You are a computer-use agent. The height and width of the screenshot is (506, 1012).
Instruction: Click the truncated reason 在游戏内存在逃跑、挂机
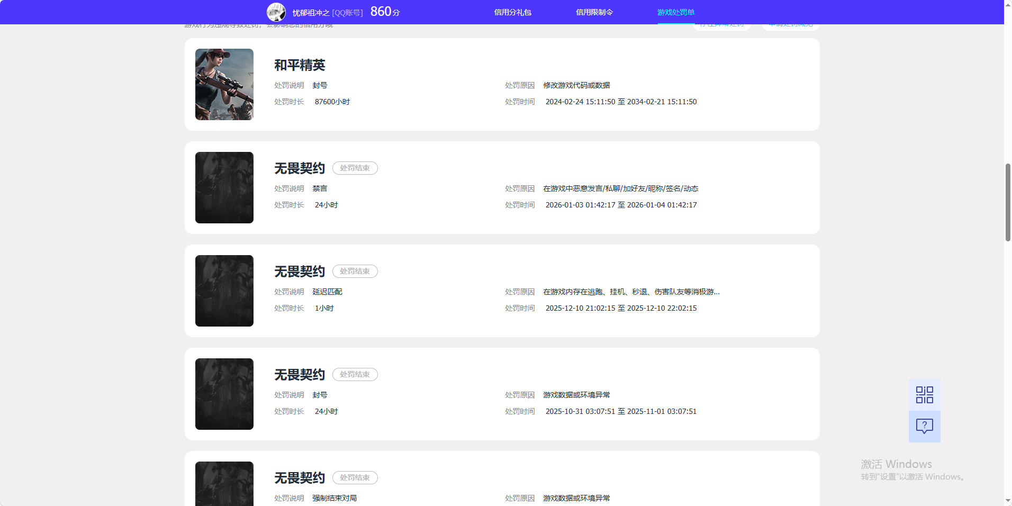(x=631, y=292)
